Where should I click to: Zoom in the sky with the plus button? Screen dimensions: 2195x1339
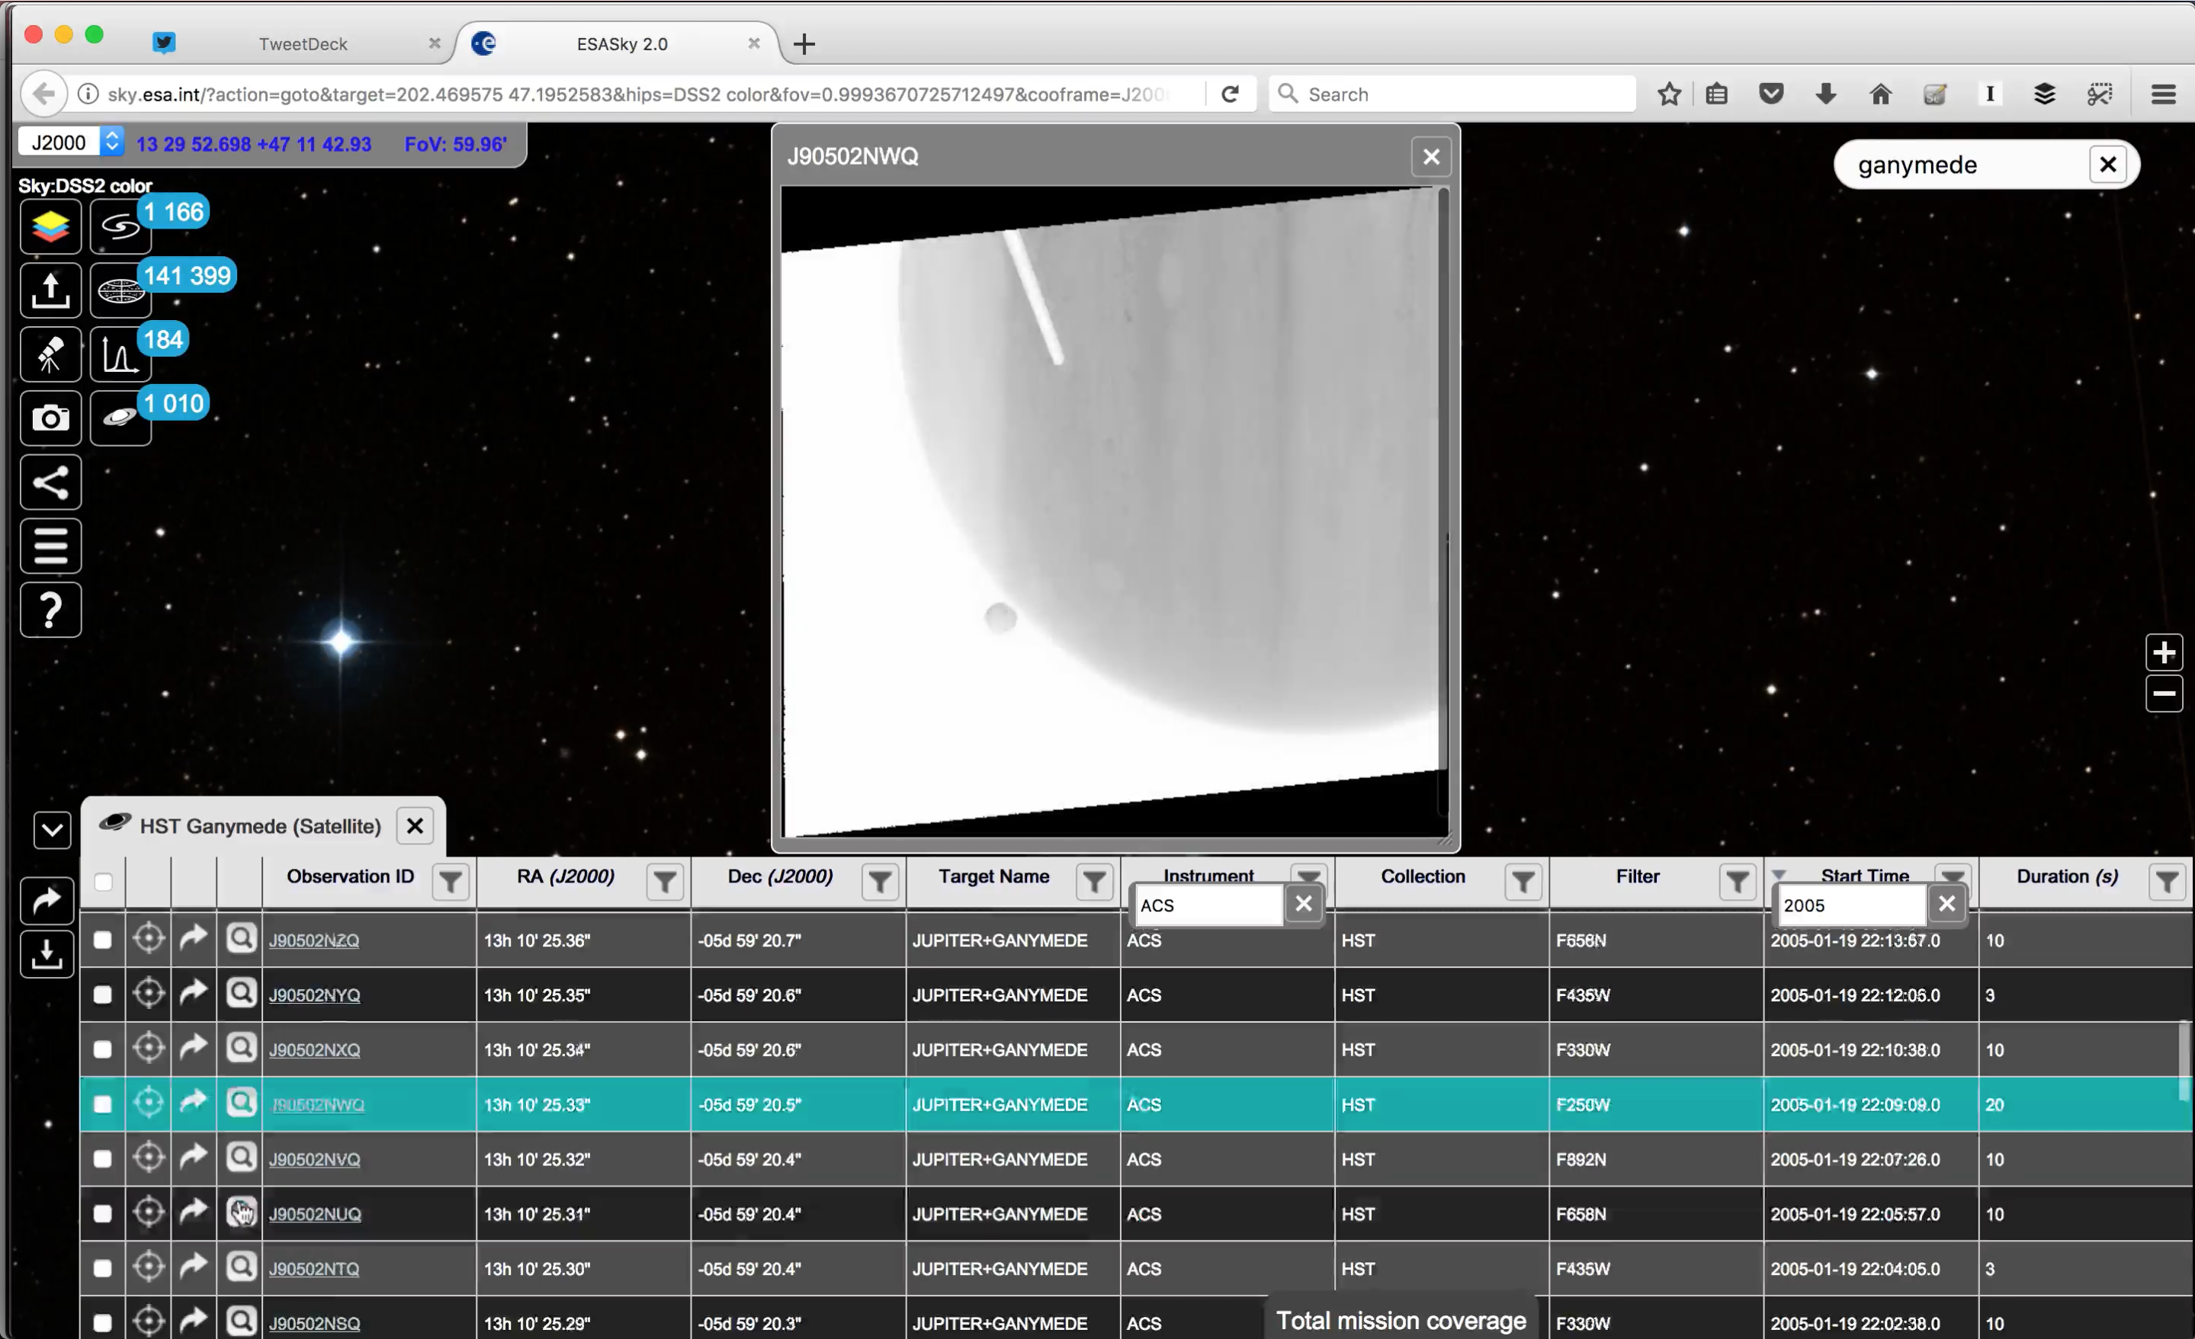[x=2163, y=652]
